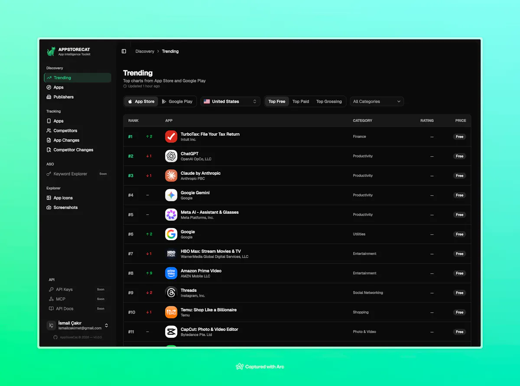Image resolution: width=520 pixels, height=386 pixels.
Task: Click the Temu app icon
Action: (x=171, y=312)
